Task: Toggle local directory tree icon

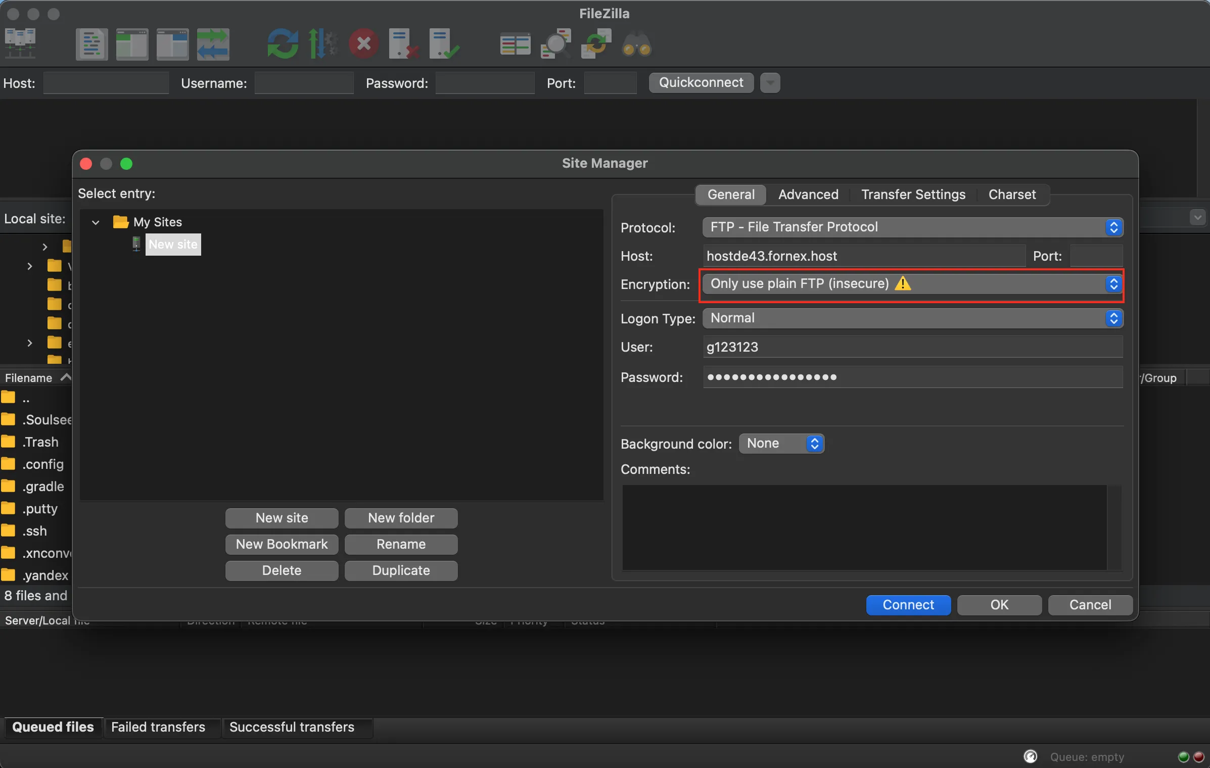Action: coord(132,44)
